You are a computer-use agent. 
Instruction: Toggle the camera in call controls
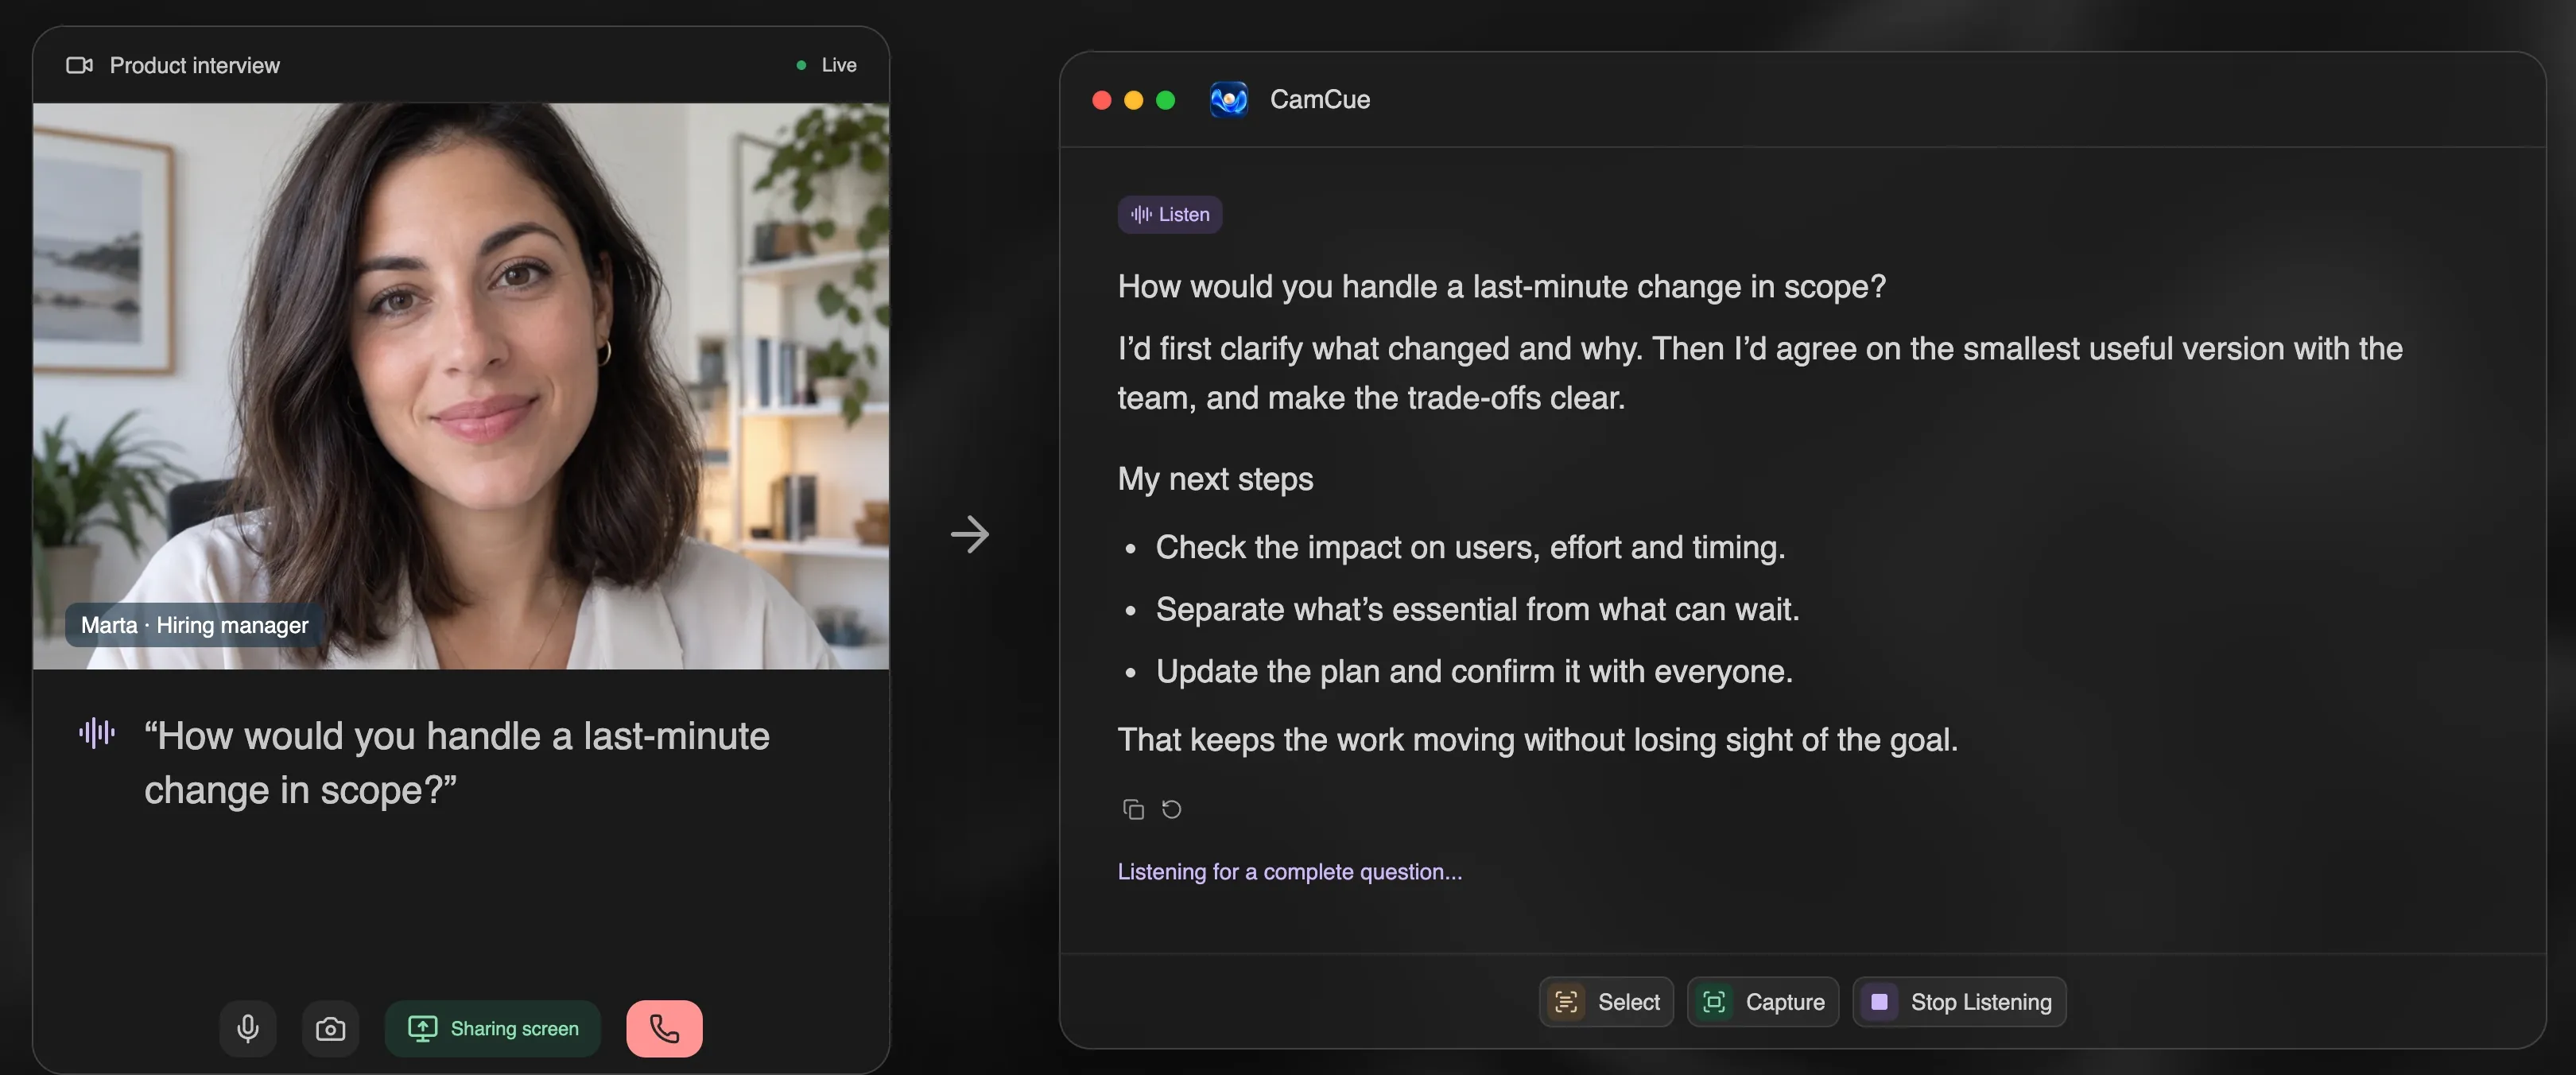pos(330,1028)
